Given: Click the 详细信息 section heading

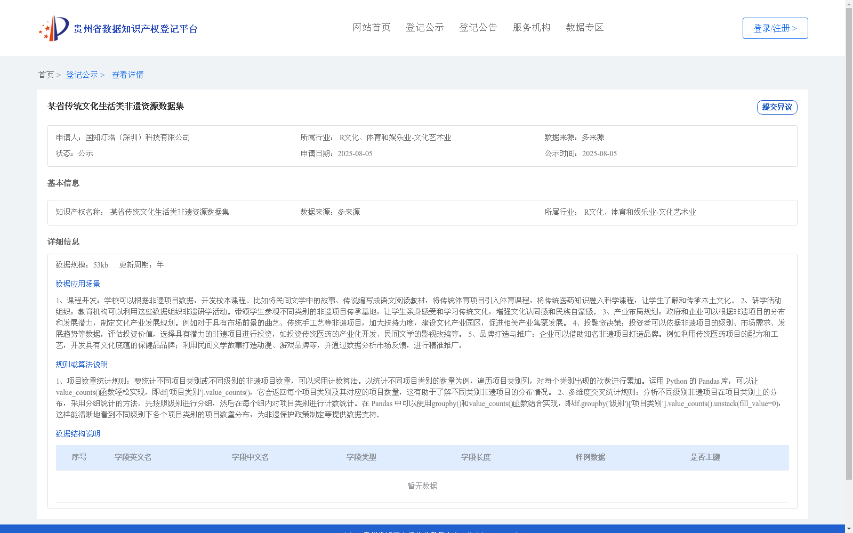Looking at the screenshot, I should pos(63,242).
